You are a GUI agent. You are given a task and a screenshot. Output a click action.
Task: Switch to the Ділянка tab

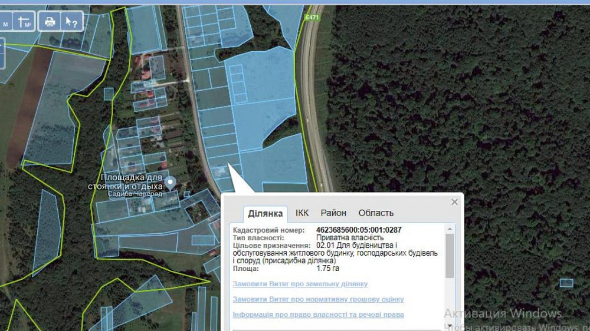[265, 213]
